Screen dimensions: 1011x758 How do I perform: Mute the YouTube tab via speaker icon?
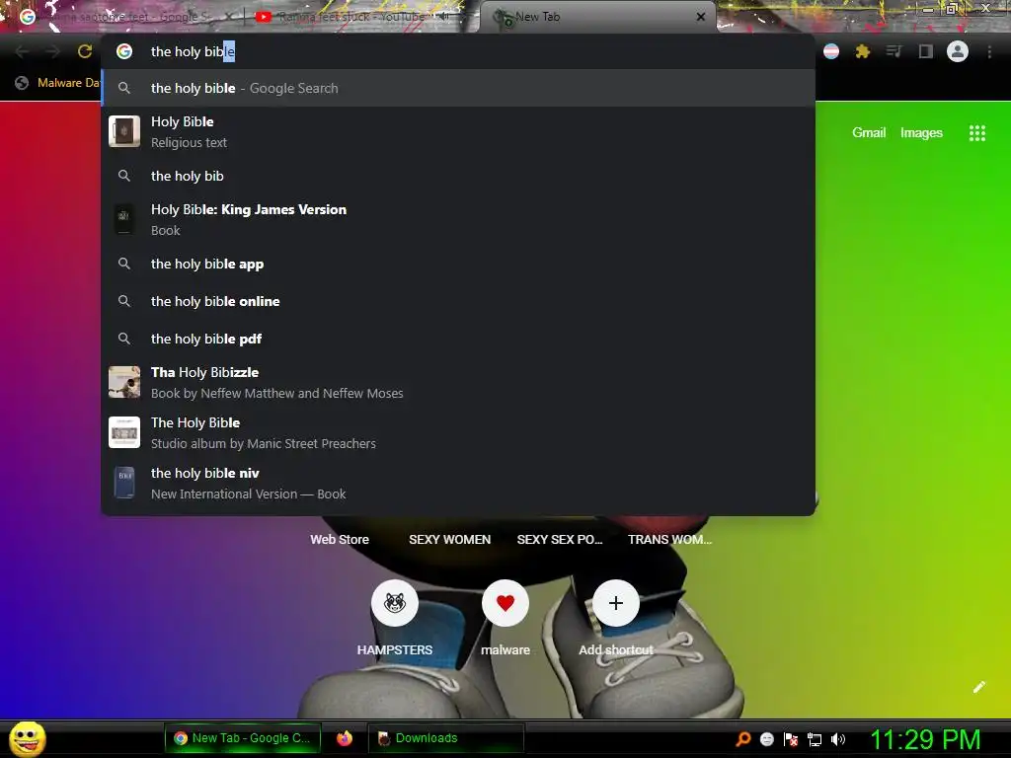443,16
